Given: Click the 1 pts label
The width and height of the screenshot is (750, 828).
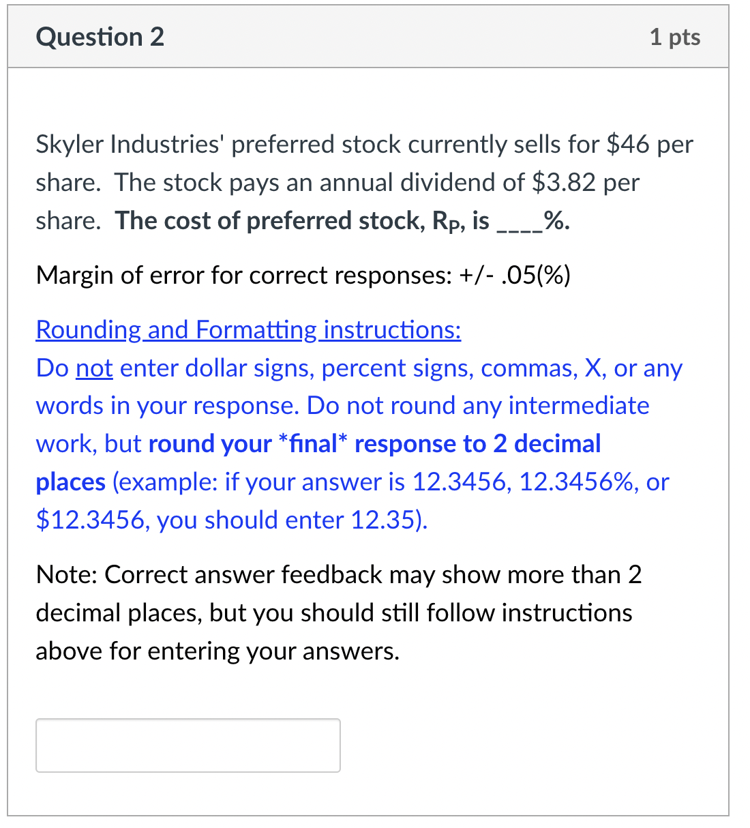Looking at the screenshot, I should click(675, 38).
